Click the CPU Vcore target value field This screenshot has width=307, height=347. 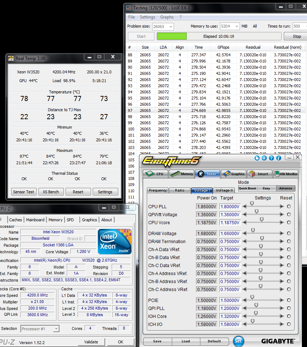coord(229,223)
